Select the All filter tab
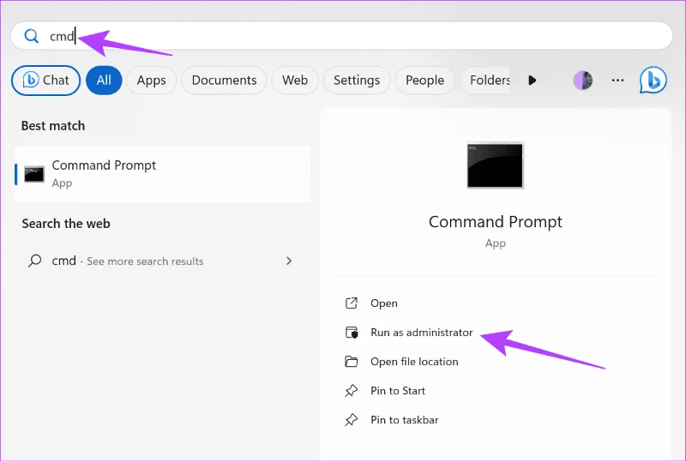Screen dimensions: 686x462 tap(104, 80)
